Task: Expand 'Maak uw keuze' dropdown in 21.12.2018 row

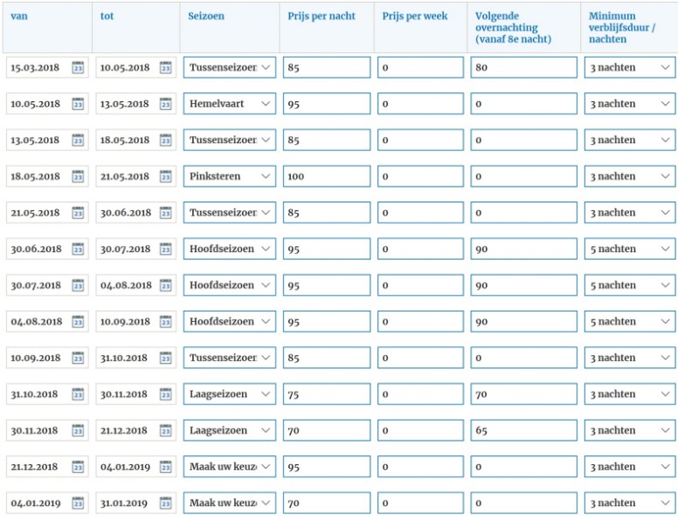Action: coord(229,467)
